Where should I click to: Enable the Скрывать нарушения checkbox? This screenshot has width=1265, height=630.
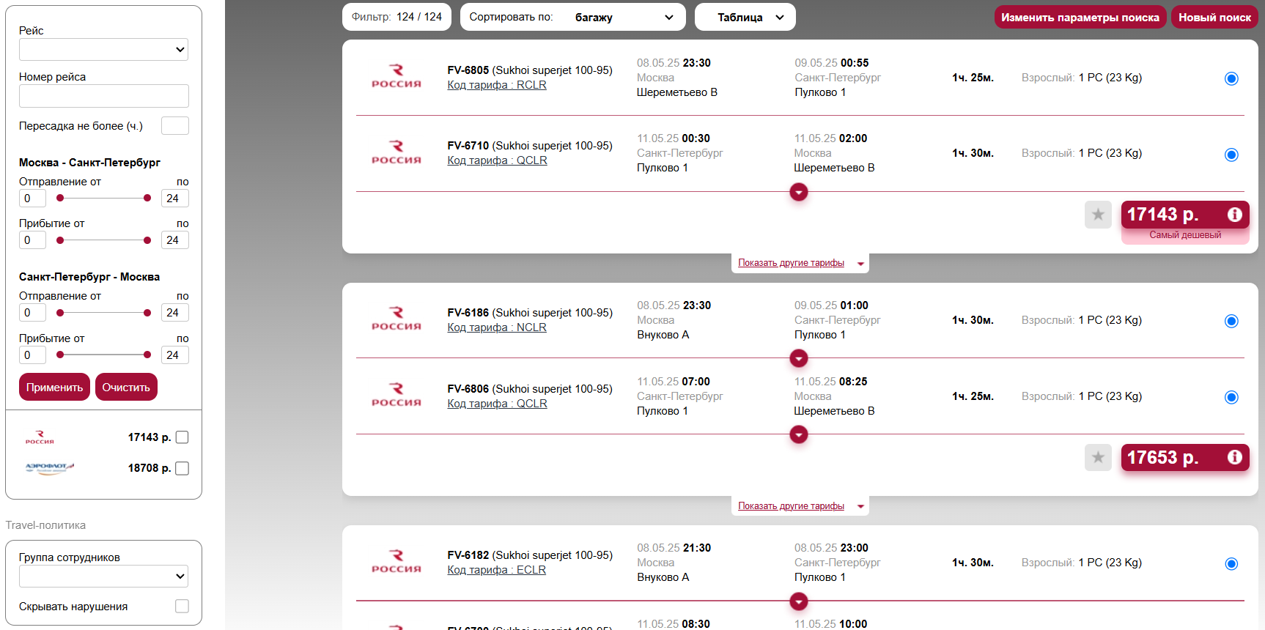182,606
